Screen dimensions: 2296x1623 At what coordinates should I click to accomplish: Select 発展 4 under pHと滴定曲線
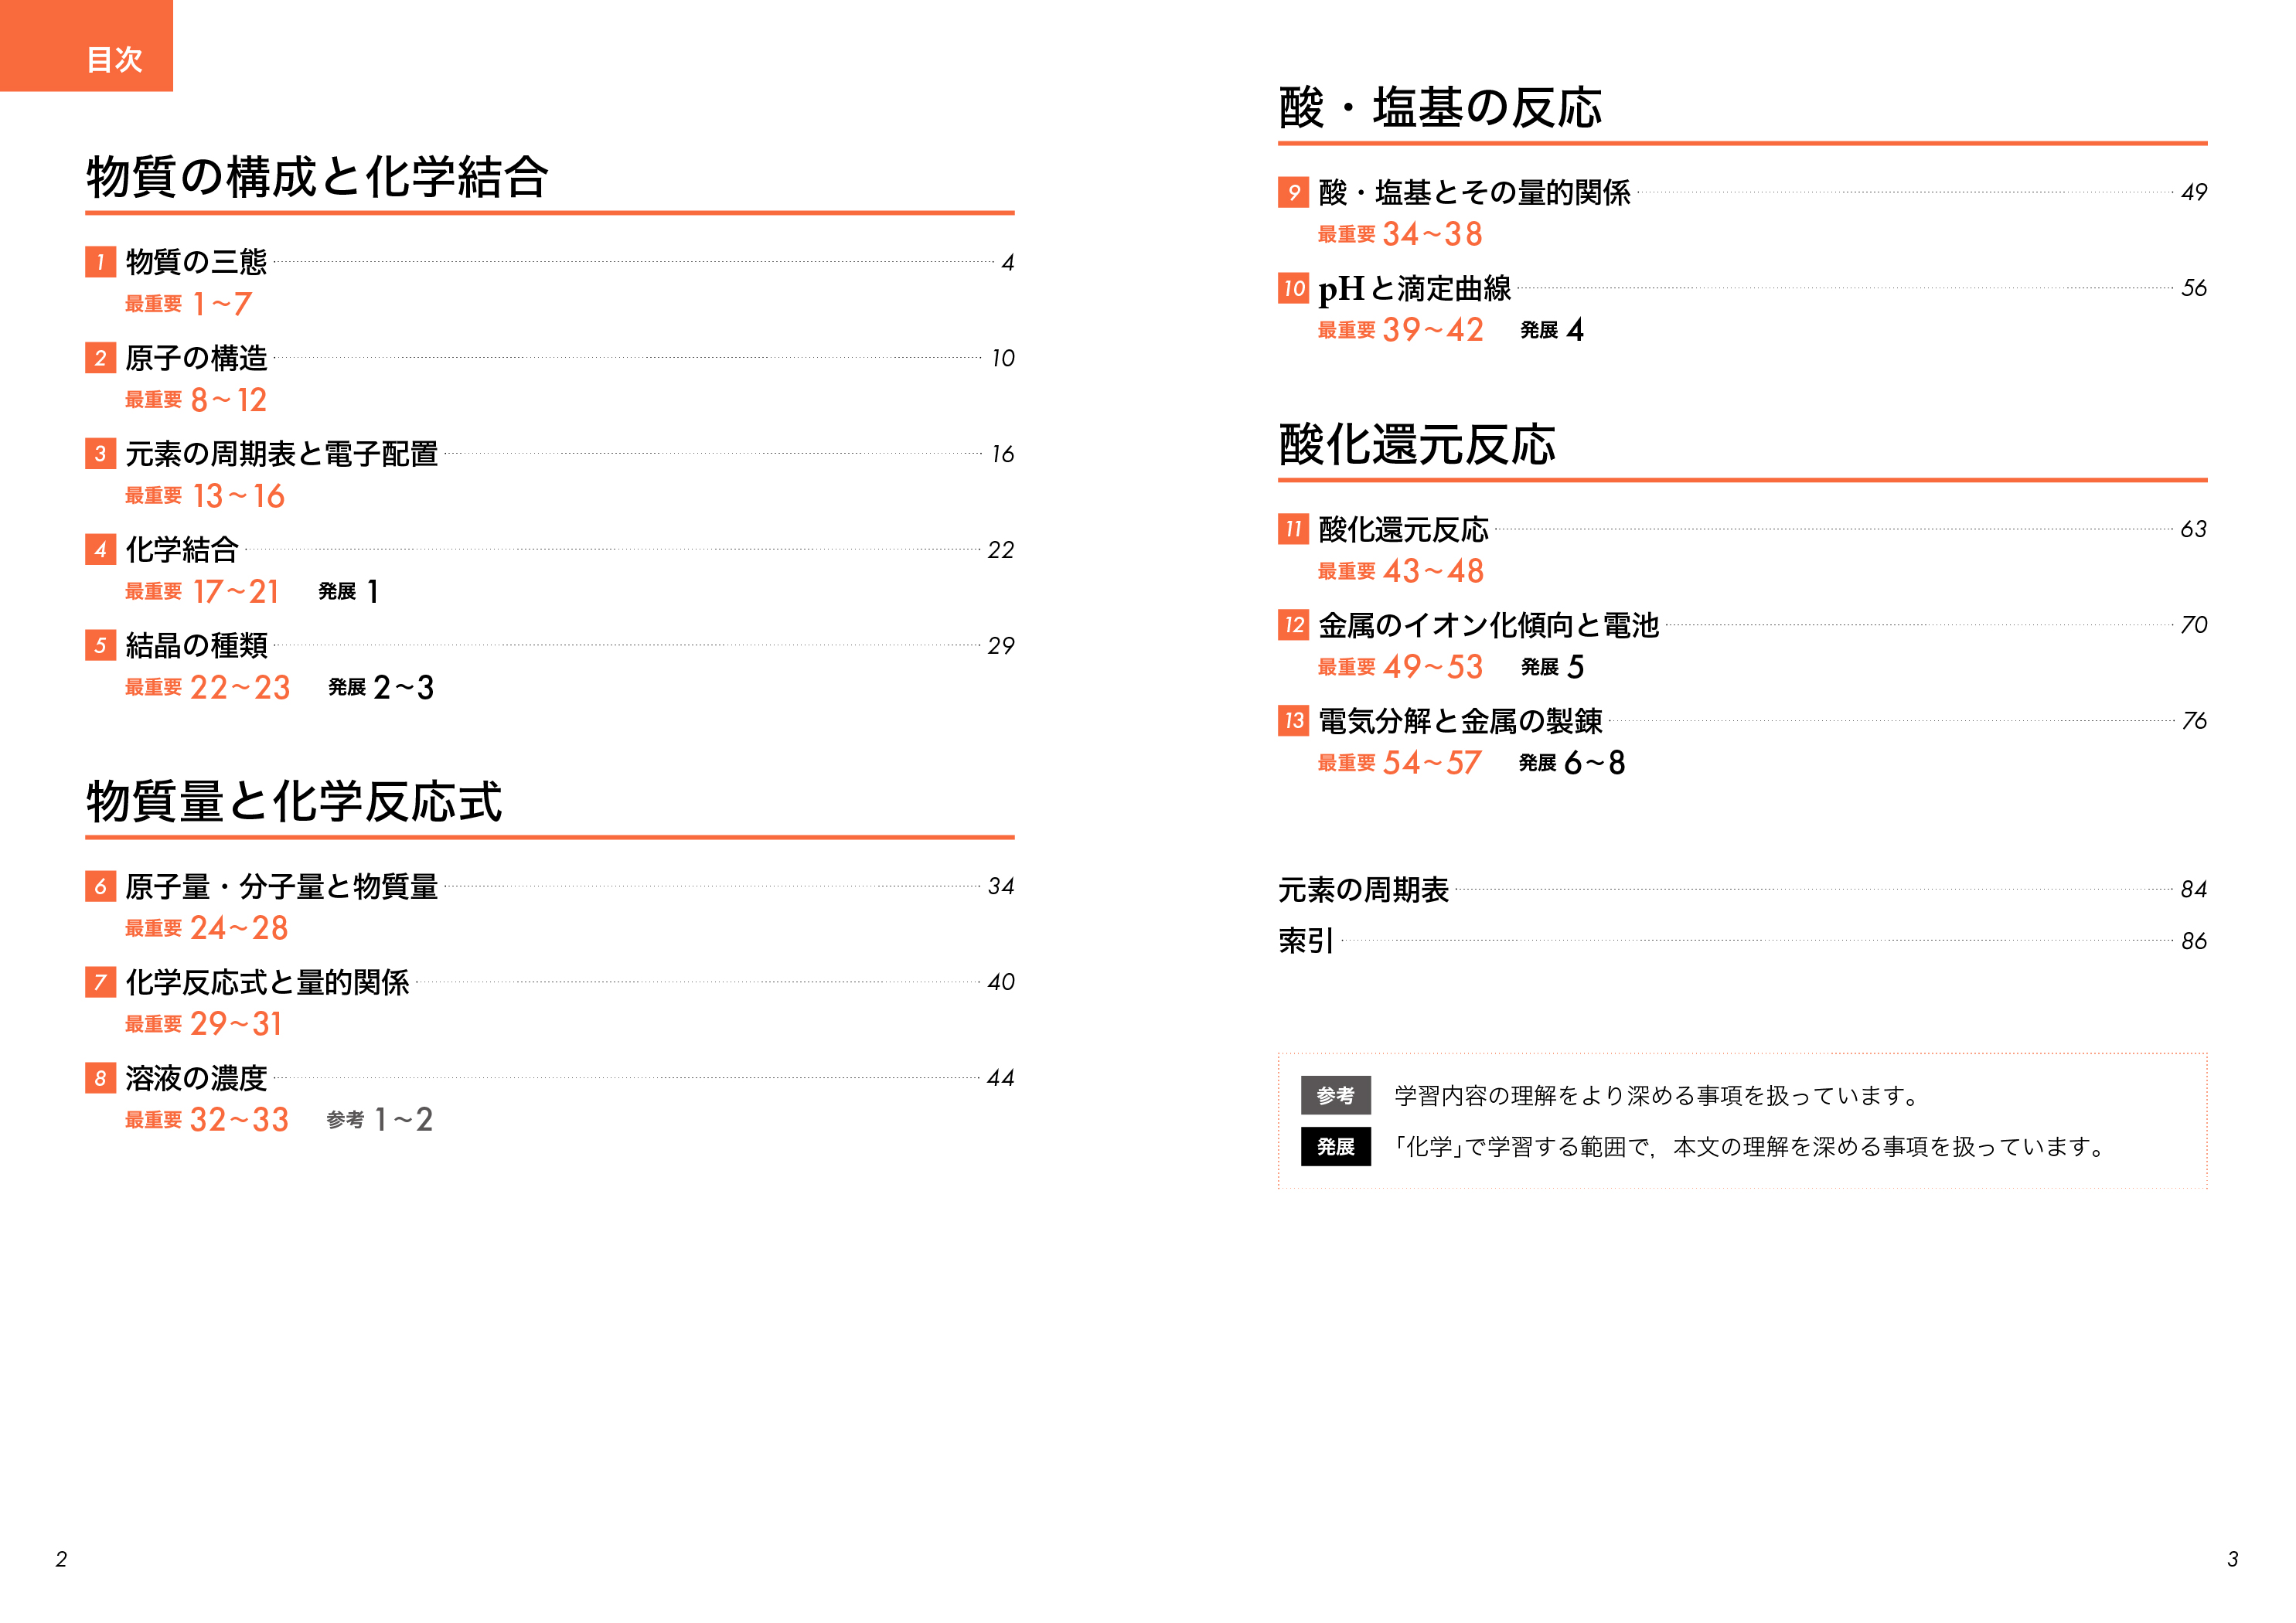(x=1552, y=330)
